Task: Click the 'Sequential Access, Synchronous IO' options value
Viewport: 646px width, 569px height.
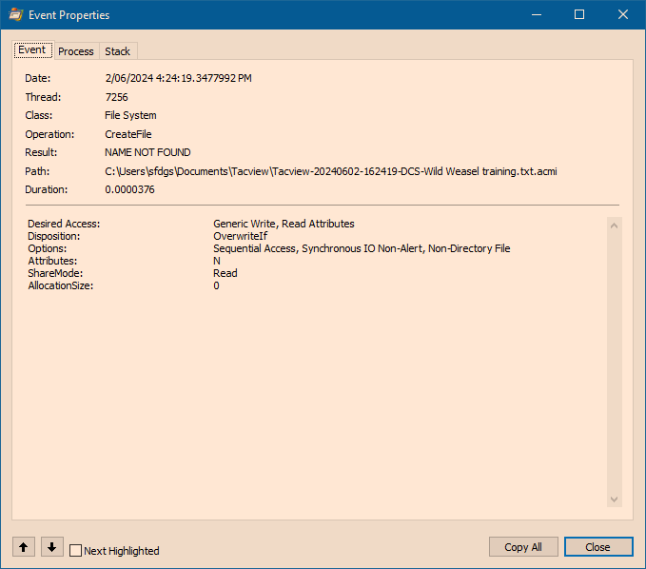Action: [362, 248]
